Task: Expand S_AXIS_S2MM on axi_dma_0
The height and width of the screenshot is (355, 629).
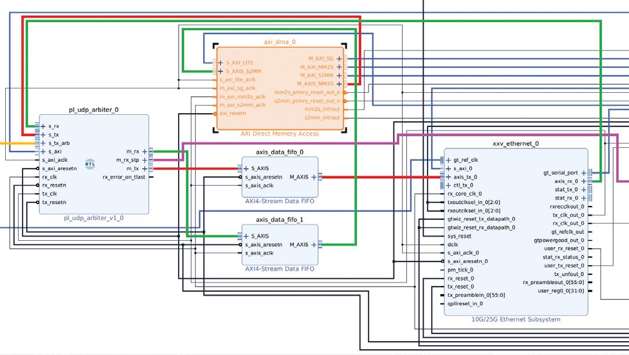Action: pyautogui.click(x=220, y=71)
